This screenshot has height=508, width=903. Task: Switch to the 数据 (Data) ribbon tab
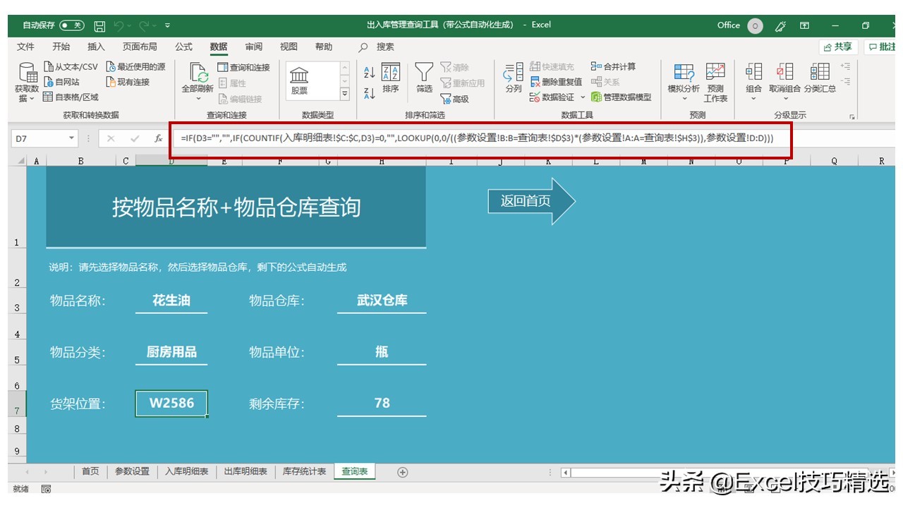pos(218,47)
